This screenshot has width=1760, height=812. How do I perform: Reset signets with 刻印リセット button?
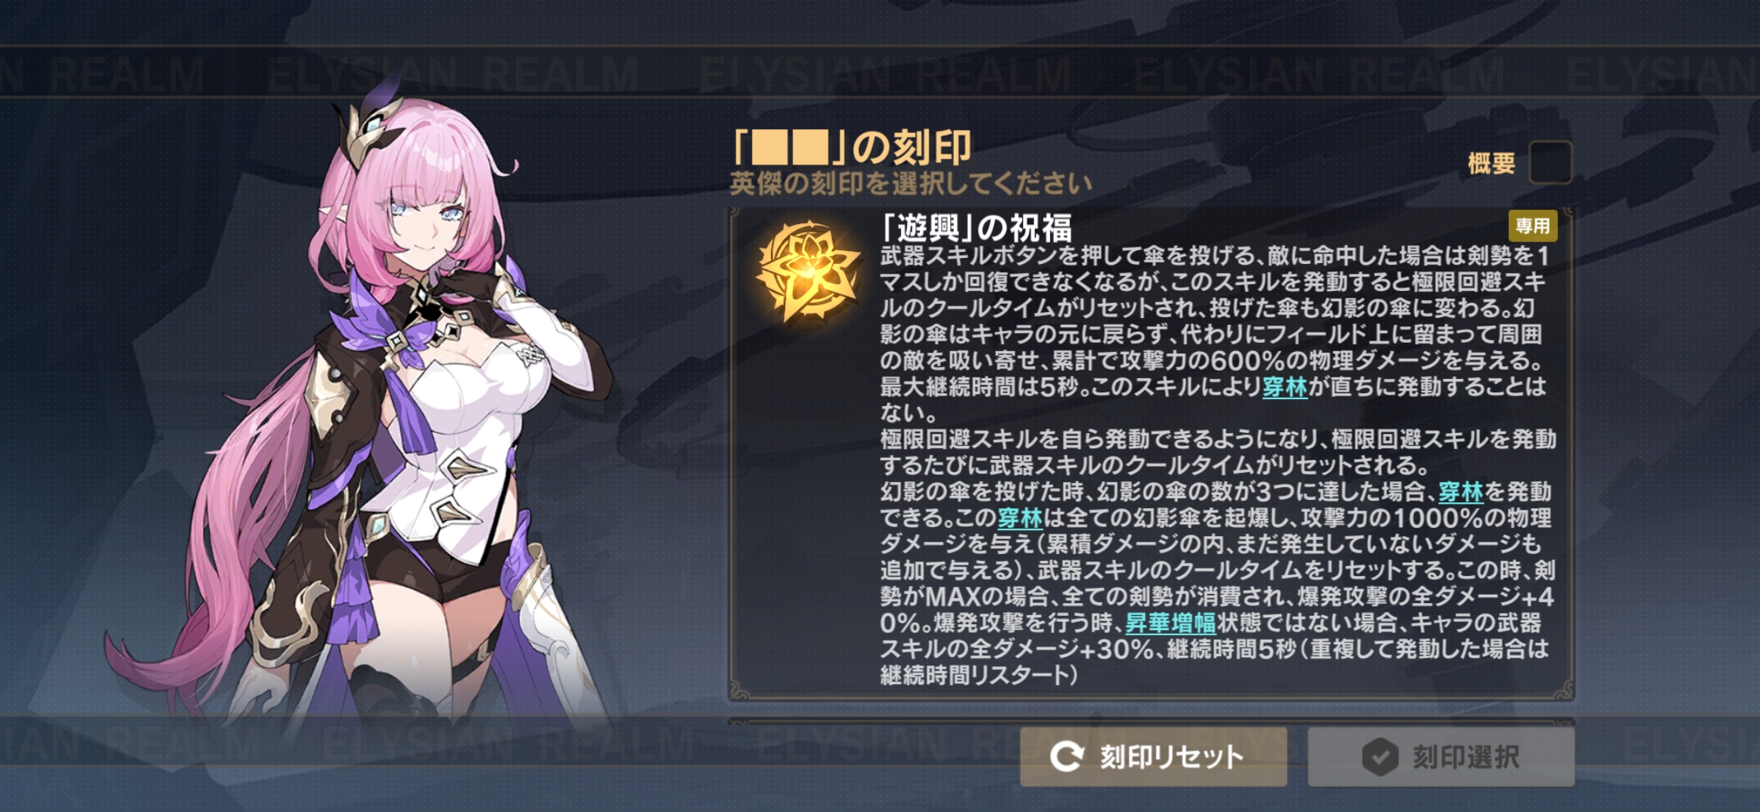click(1153, 756)
